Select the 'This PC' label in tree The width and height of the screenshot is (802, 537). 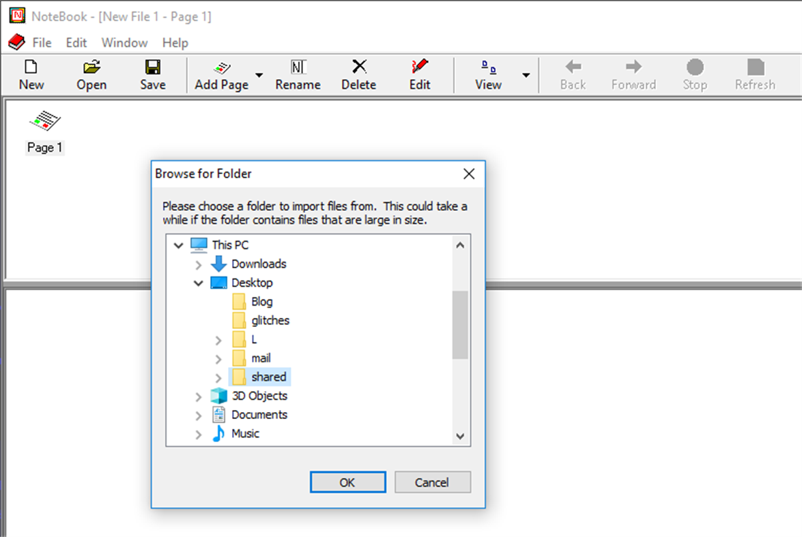click(230, 245)
